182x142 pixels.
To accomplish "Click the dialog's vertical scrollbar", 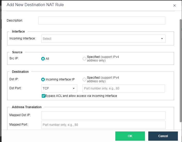I will (x=181, y=70).
